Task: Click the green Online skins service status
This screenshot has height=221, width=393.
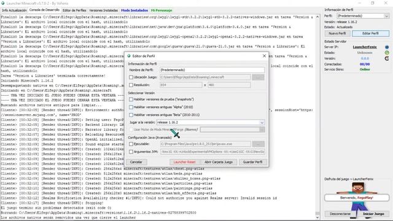Action: (x=365, y=69)
